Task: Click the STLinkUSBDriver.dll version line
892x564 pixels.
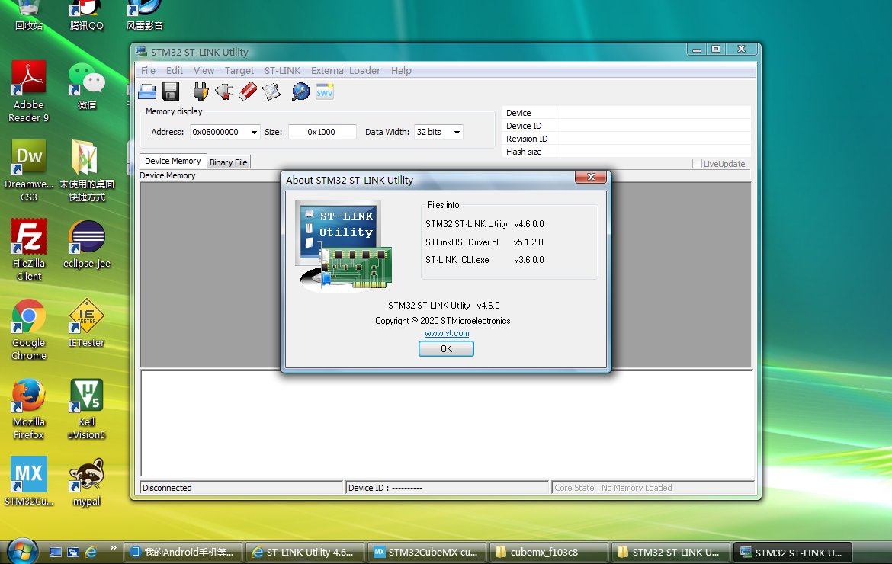Action: (484, 242)
